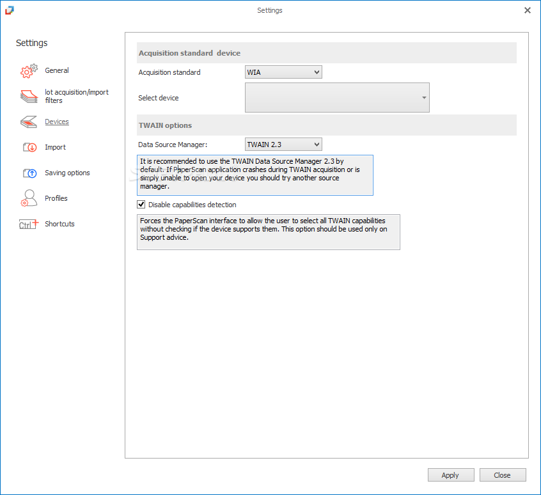
Task: Click the Acquisition standard label
Action: [x=169, y=72]
